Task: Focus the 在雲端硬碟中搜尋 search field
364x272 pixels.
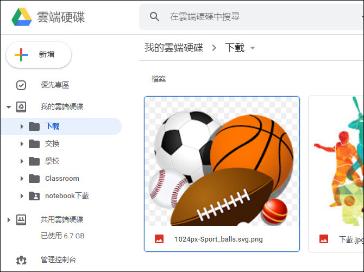Action: pyautogui.click(x=251, y=17)
